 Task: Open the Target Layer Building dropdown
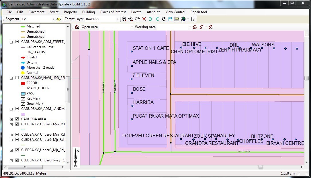point(118,19)
